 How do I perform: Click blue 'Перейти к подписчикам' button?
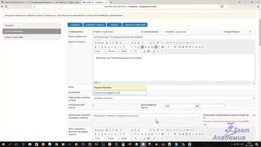click(135, 25)
